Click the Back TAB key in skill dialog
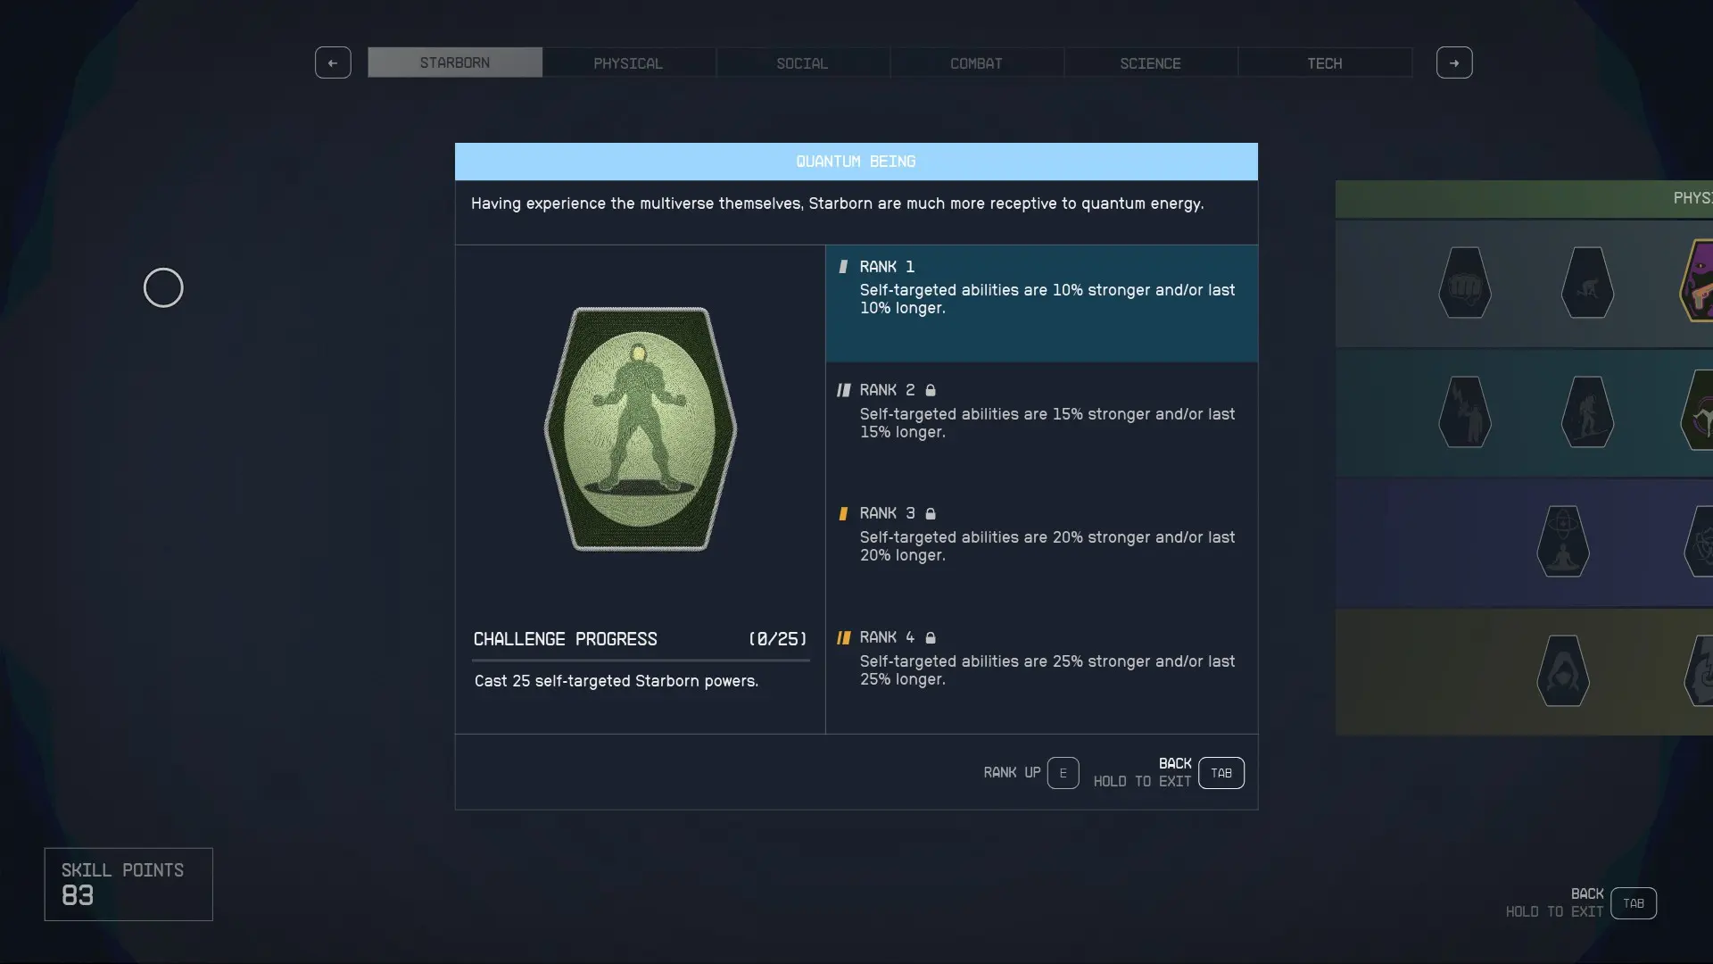 pos(1221,773)
